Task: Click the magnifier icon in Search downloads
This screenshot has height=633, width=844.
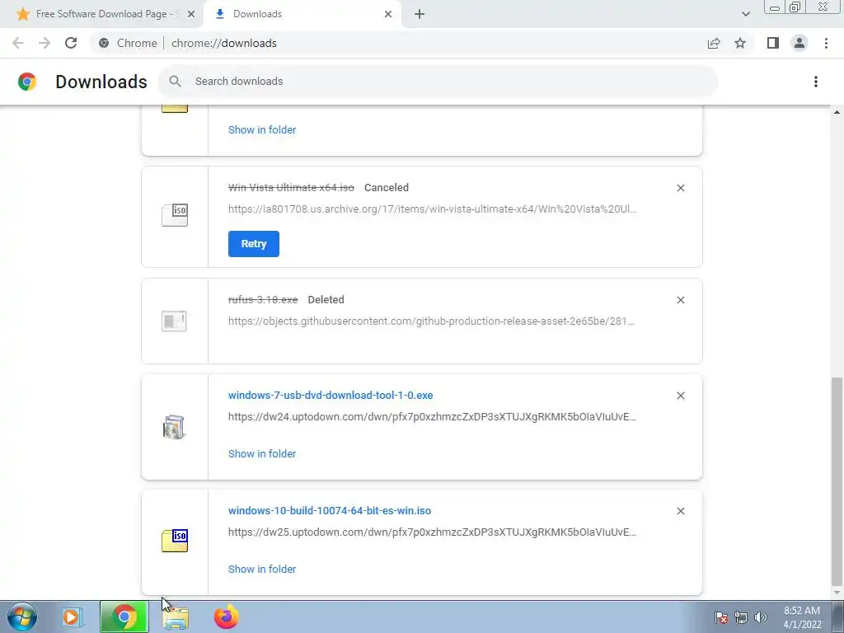Action: (x=175, y=82)
